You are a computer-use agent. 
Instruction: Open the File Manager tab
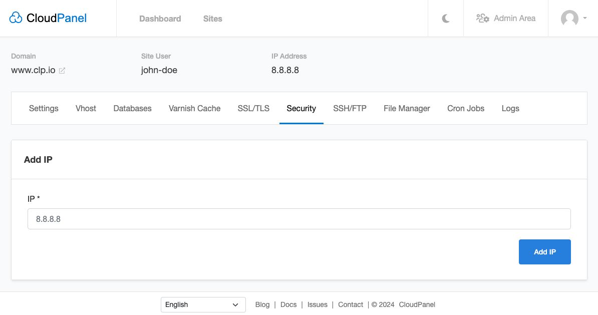[x=407, y=108]
